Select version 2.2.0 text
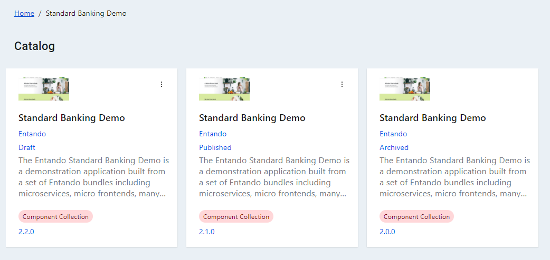This screenshot has width=550, height=260. click(26, 232)
